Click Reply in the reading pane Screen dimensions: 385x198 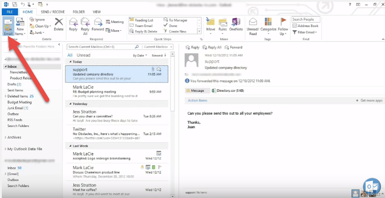pyautogui.click(x=193, y=47)
